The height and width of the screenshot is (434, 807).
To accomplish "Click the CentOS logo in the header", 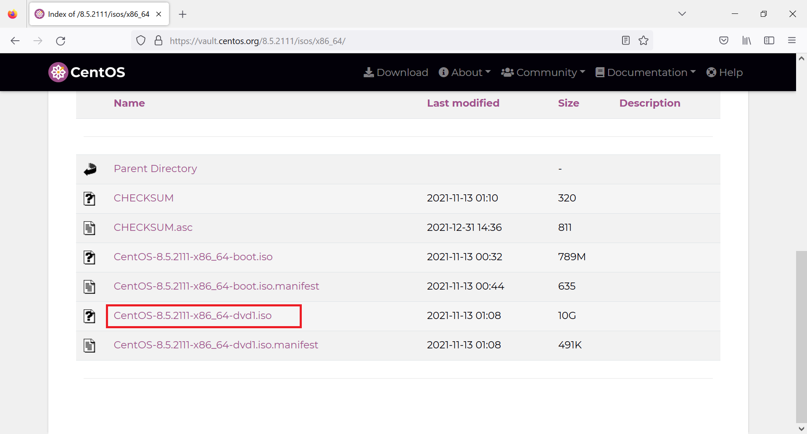I will click(87, 72).
